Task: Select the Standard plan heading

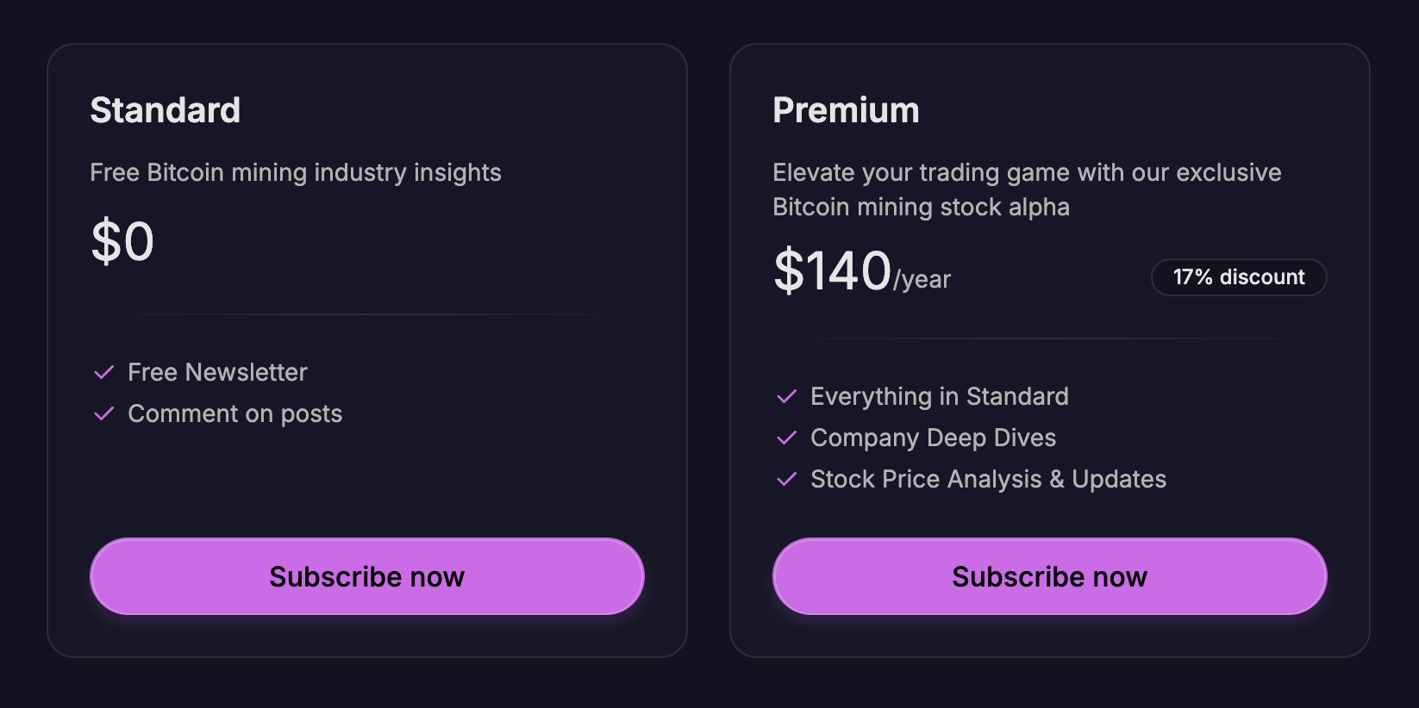Action: pos(166,110)
